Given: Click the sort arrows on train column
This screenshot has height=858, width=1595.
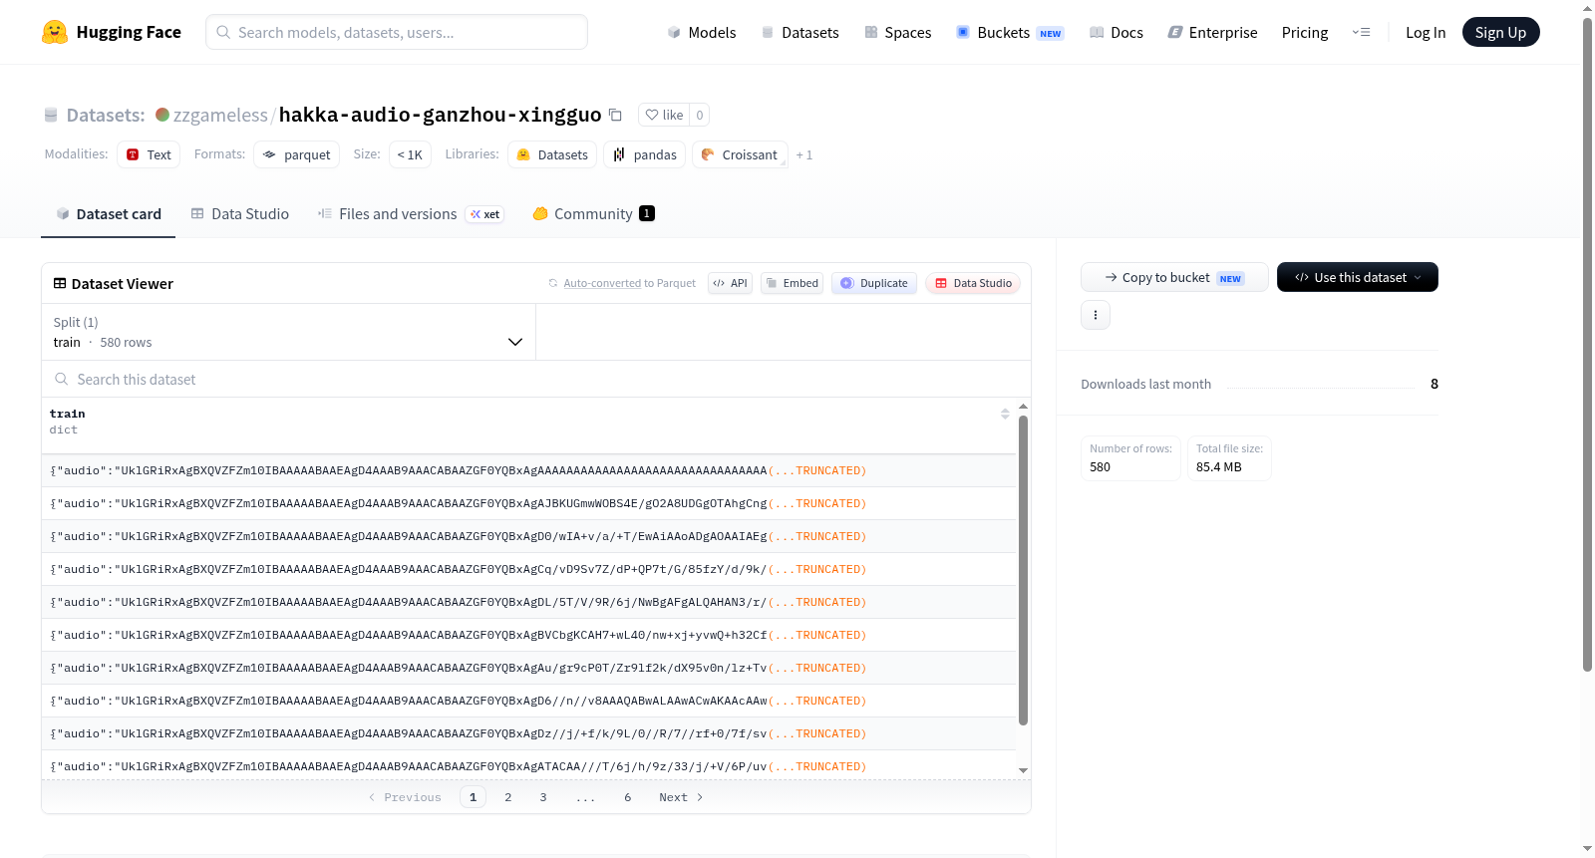Looking at the screenshot, I should click(x=1005, y=414).
